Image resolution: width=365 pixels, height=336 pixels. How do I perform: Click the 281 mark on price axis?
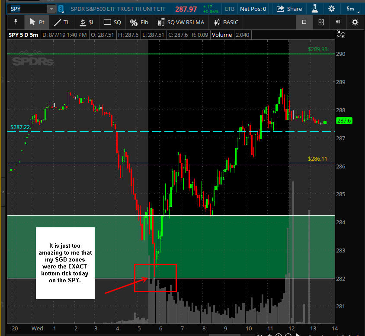pyautogui.click(x=340, y=307)
